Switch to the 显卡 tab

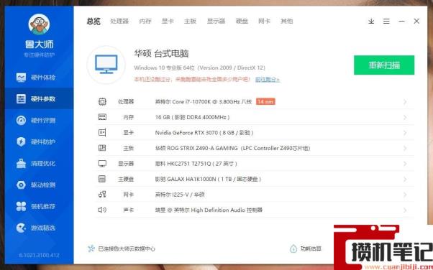coord(168,22)
